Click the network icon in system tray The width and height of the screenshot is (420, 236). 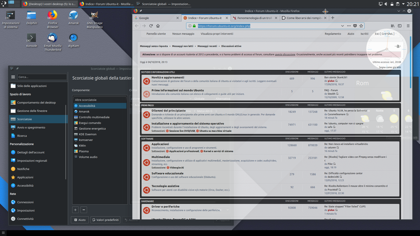[x=380, y=4]
